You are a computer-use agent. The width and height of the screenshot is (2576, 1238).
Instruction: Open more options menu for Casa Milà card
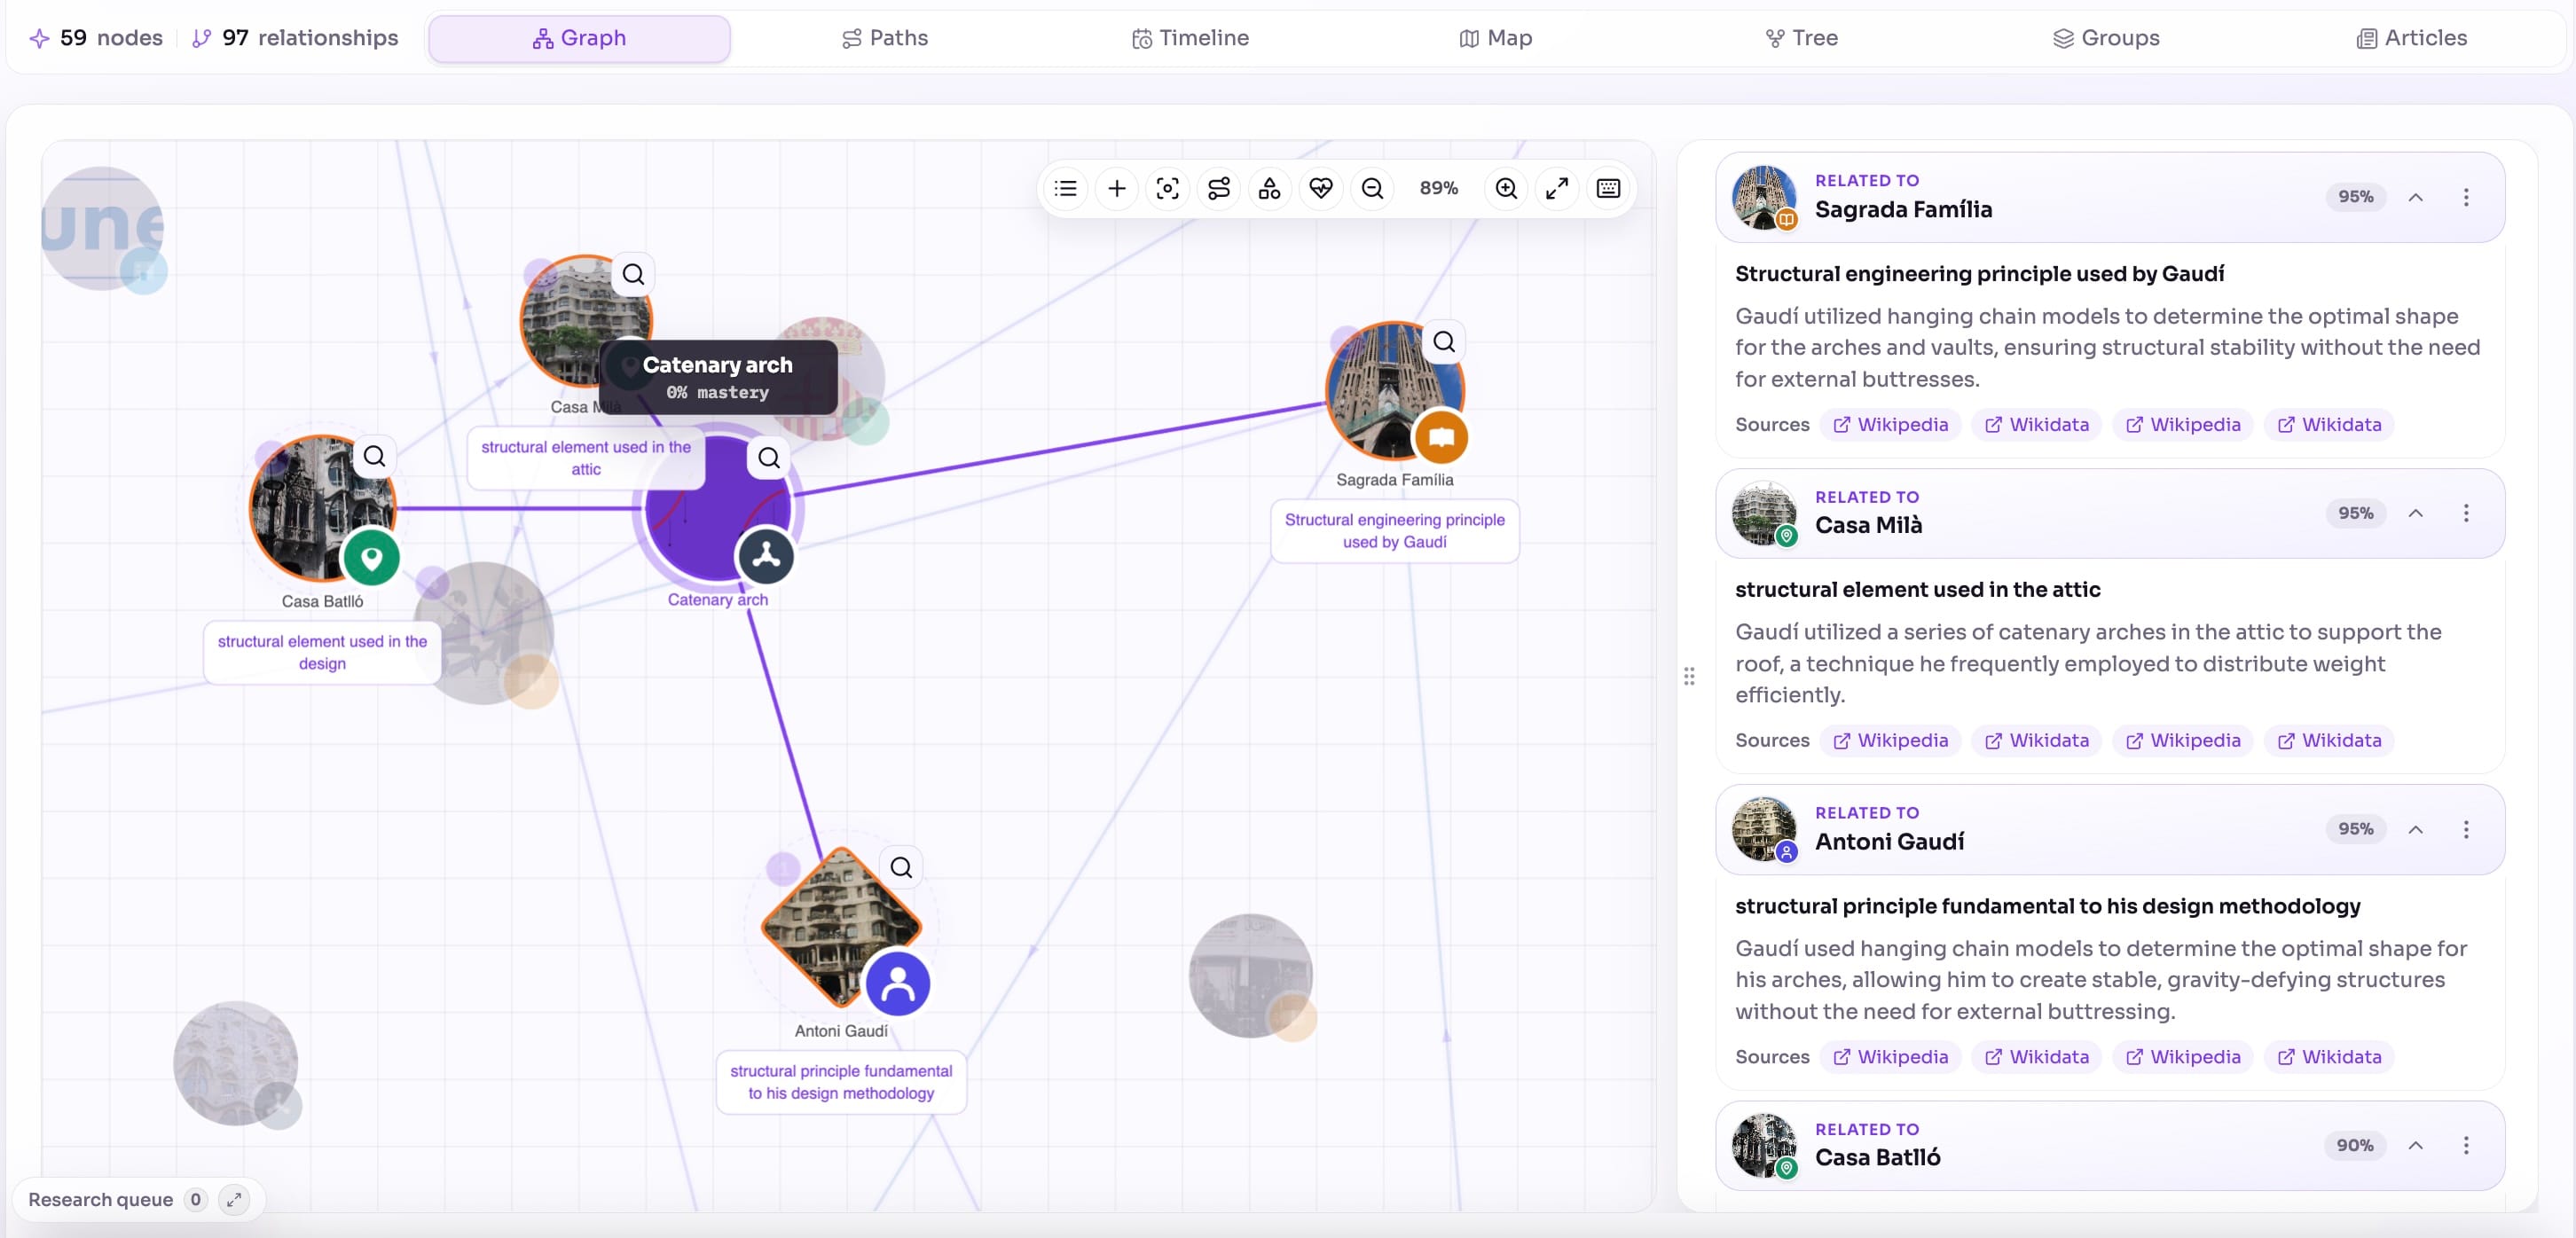point(2466,513)
